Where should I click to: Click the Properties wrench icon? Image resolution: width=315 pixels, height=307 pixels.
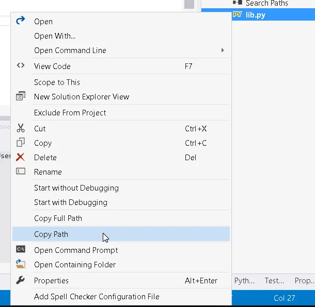click(x=21, y=280)
